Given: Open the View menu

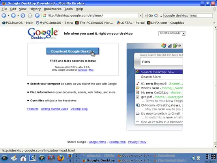Looking at the screenshot, I should (22, 9).
